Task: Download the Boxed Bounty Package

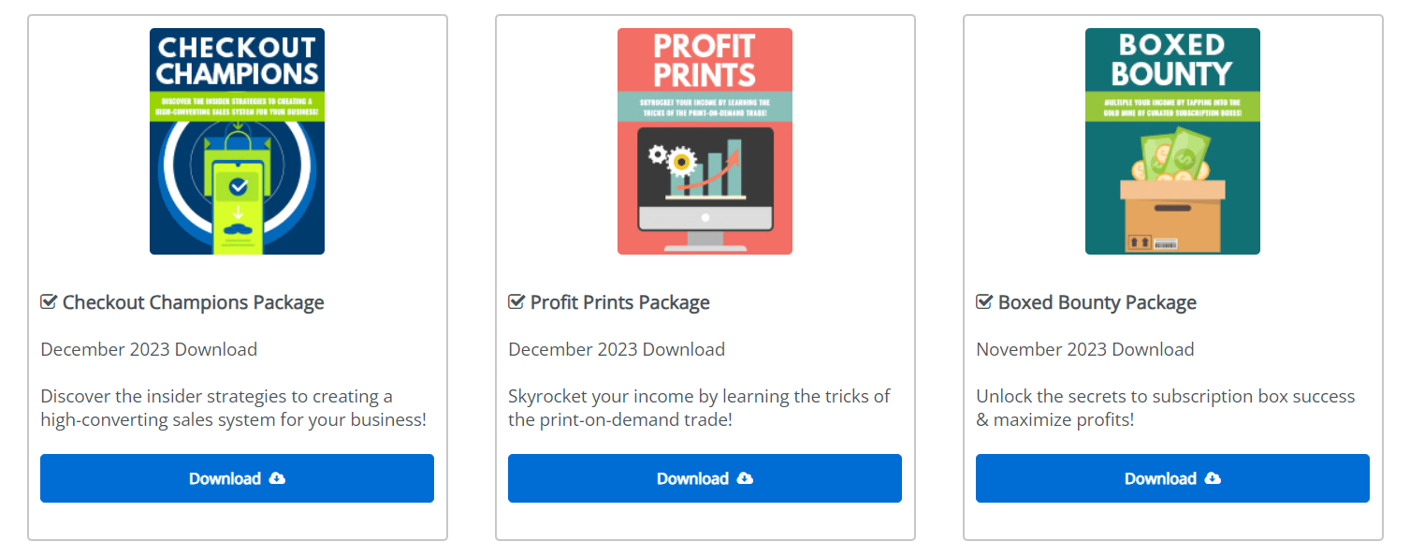Action: tap(1172, 478)
